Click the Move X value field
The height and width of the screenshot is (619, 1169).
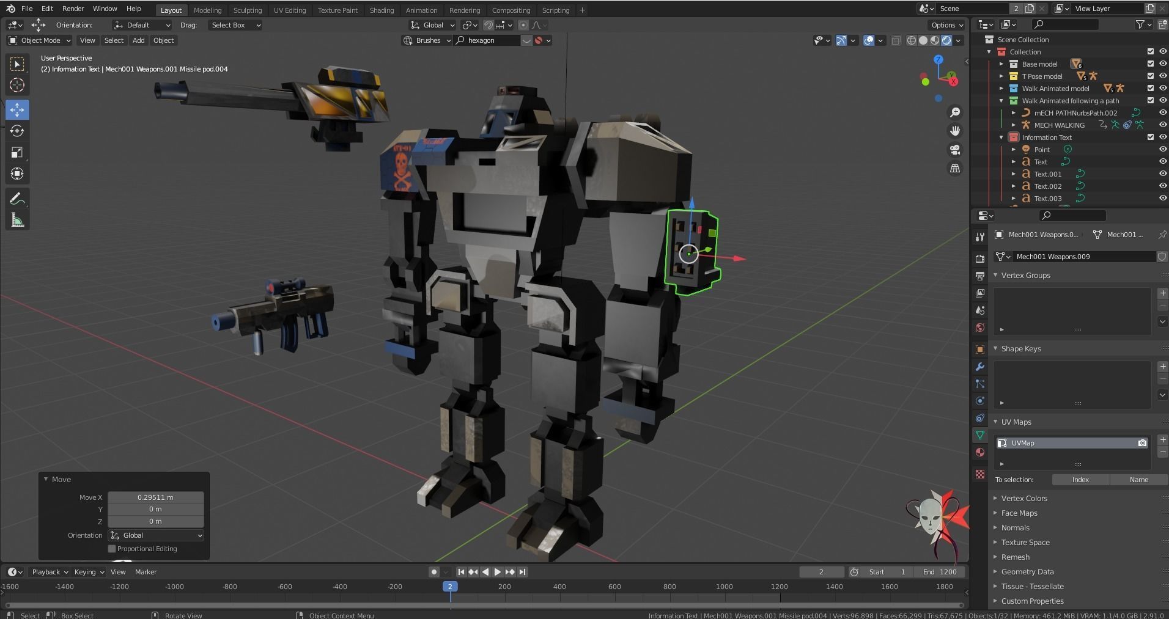(155, 497)
